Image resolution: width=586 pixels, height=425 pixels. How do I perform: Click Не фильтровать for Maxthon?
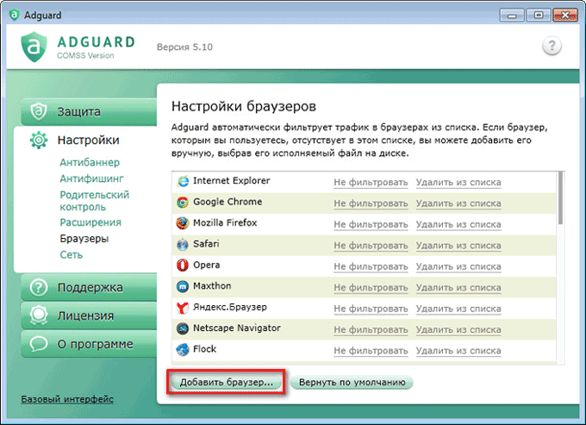click(x=371, y=288)
